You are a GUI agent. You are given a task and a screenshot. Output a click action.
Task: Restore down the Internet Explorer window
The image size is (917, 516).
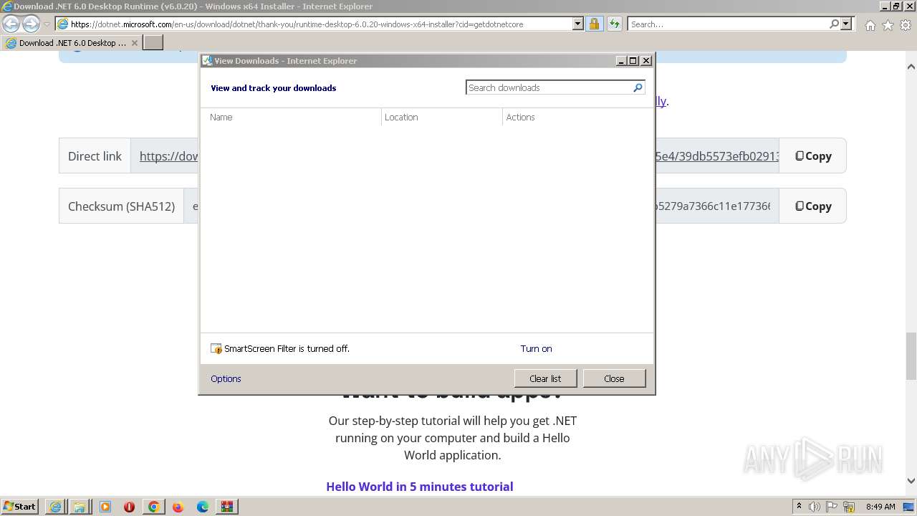coord(896,6)
